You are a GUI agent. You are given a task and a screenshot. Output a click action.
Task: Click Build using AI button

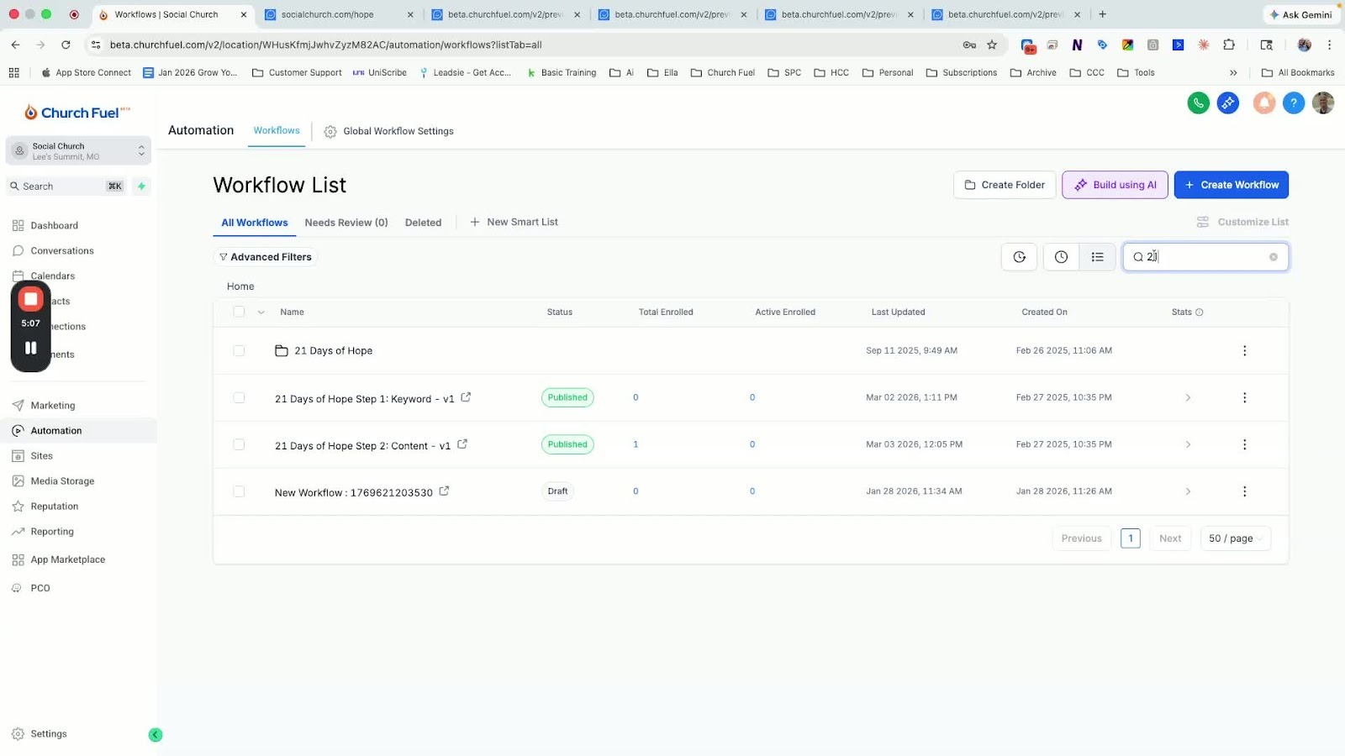click(x=1115, y=185)
